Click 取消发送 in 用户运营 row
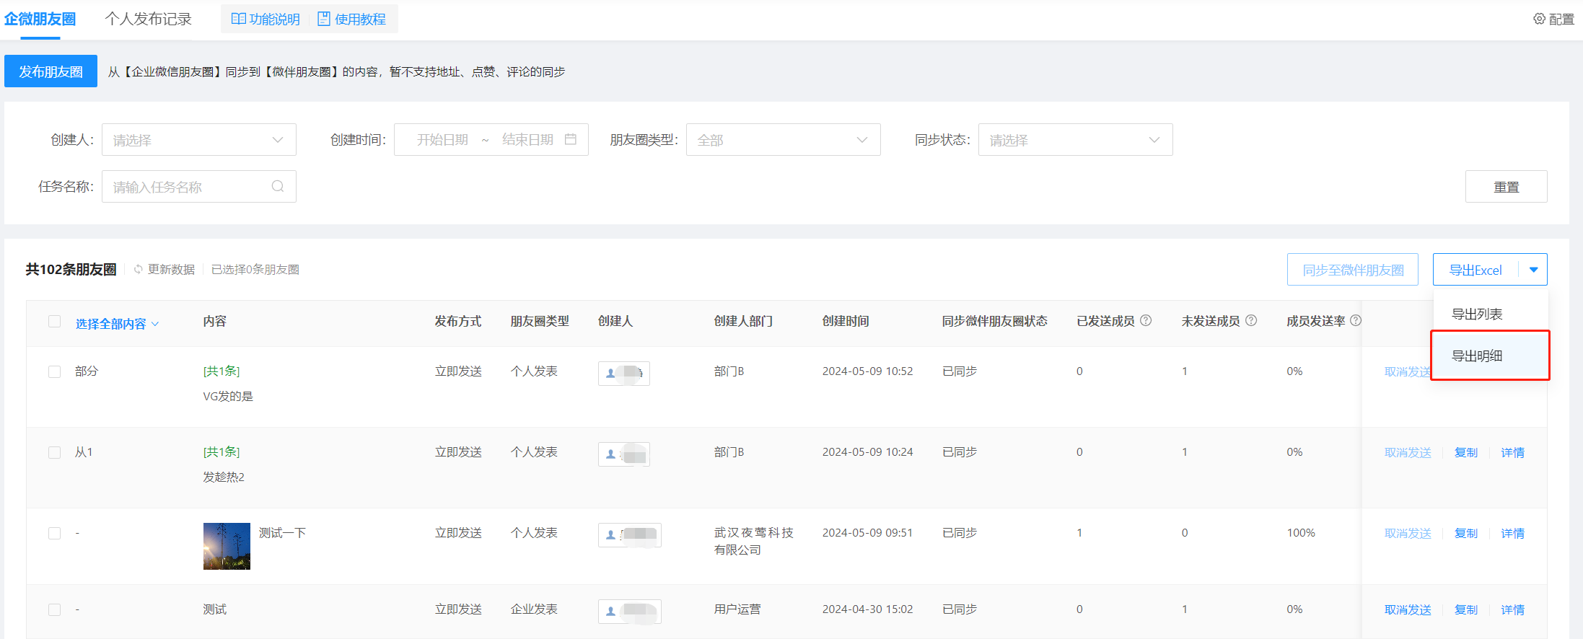Image resolution: width=1583 pixels, height=639 pixels. (1408, 609)
